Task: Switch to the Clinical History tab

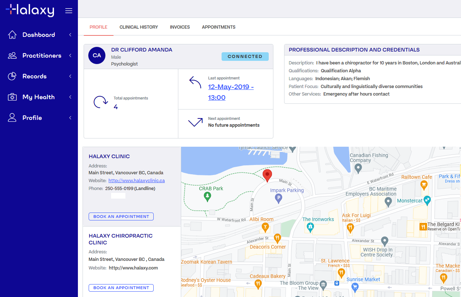Action: [x=139, y=27]
